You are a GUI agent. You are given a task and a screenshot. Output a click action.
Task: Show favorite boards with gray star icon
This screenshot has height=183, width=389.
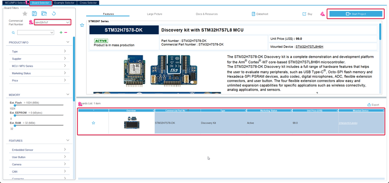[25, 14]
